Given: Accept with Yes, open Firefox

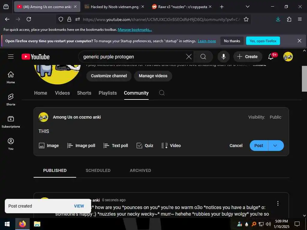Looking at the screenshot, I should point(263,41).
